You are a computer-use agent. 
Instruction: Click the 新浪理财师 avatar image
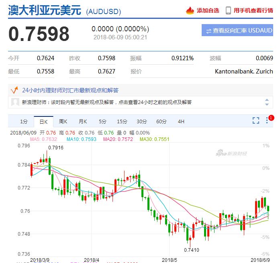point(15,102)
